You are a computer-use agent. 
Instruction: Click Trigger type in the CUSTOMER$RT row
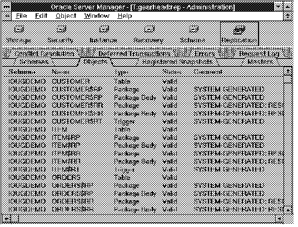point(125,122)
